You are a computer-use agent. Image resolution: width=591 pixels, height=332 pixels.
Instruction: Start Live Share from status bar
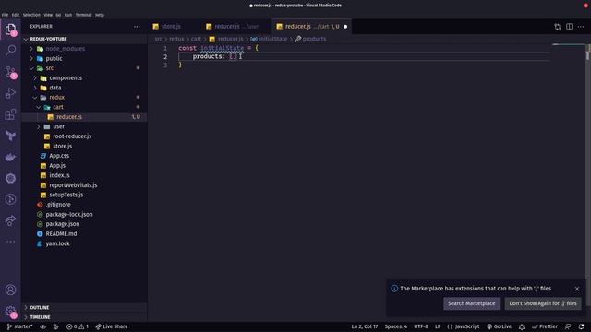tap(112, 326)
